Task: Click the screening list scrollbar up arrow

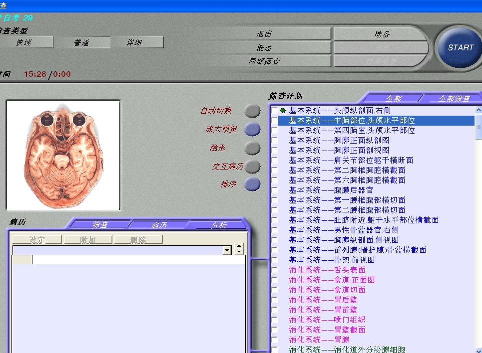Action: (478, 110)
